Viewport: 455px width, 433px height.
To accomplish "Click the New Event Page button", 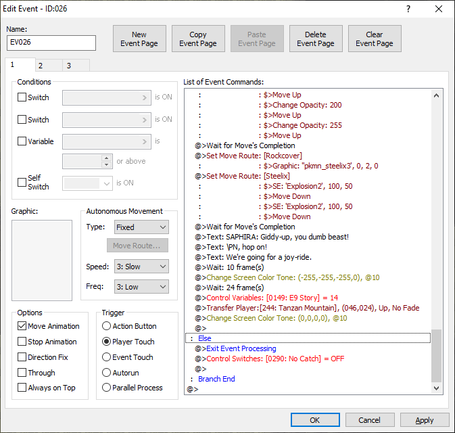I will click(x=139, y=39).
